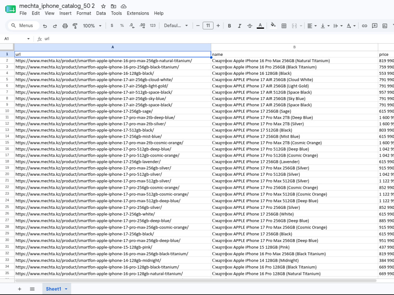Increase decimal places

tap(142, 26)
